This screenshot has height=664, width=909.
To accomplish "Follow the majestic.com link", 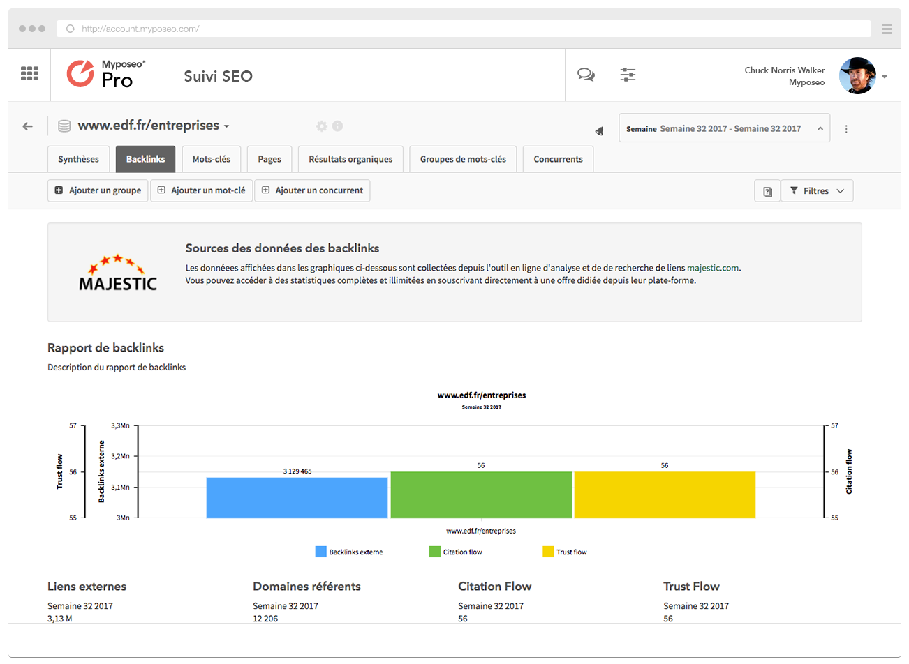I will 713,268.
